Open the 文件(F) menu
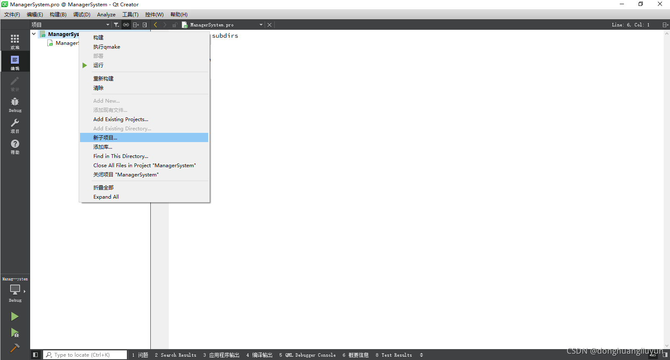Viewport: 670px width, 360px height. click(12, 15)
